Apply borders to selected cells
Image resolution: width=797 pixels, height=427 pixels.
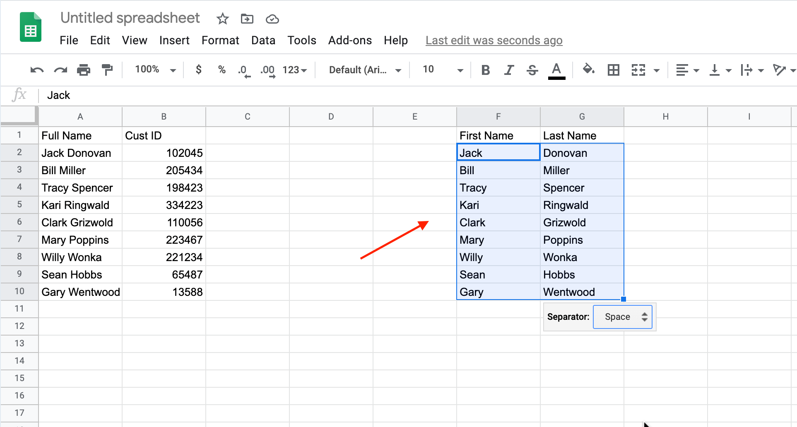coord(614,70)
